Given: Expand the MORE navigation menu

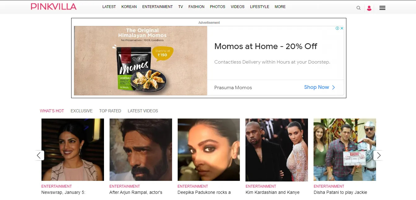Looking at the screenshot, I should (x=280, y=7).
